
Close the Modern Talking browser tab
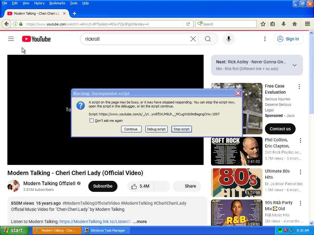64,13
